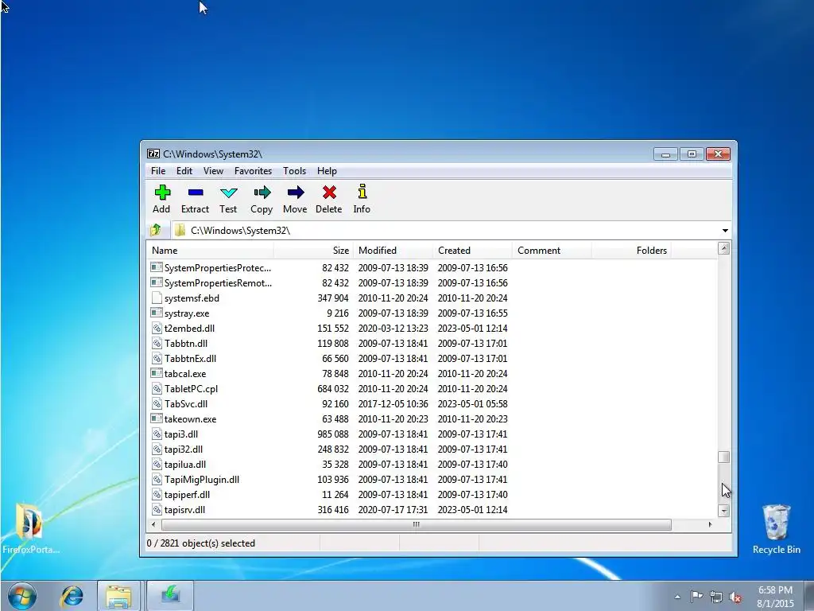Select the TabSvc.dll file name

tap(186, 403)
